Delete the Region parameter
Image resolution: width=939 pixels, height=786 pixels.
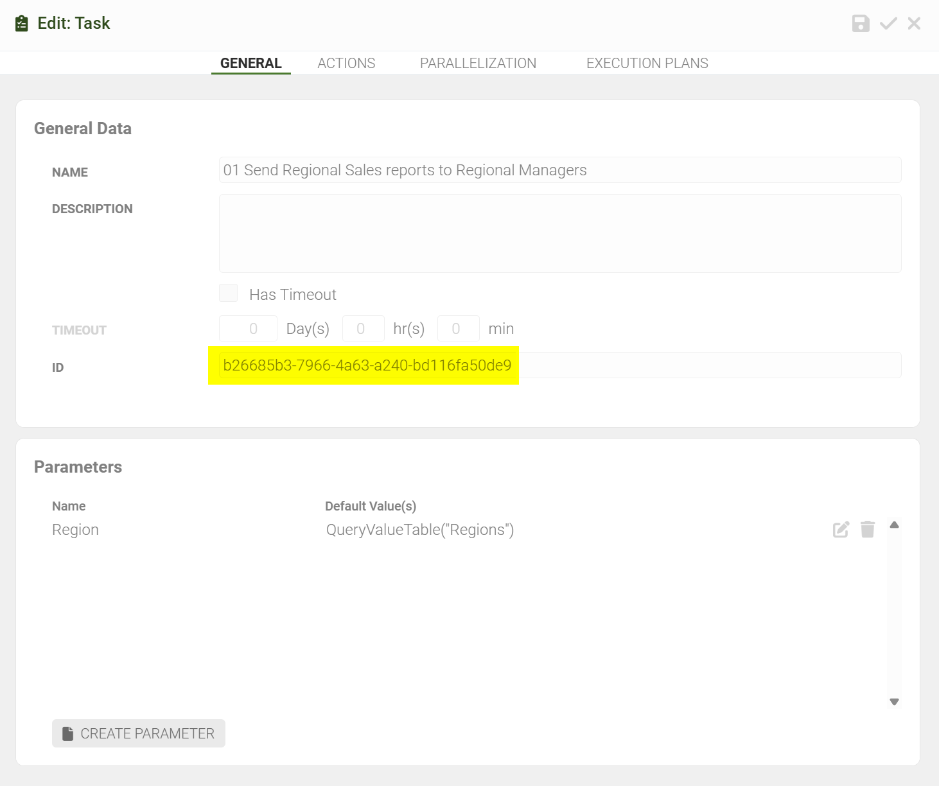pos(868,530)
